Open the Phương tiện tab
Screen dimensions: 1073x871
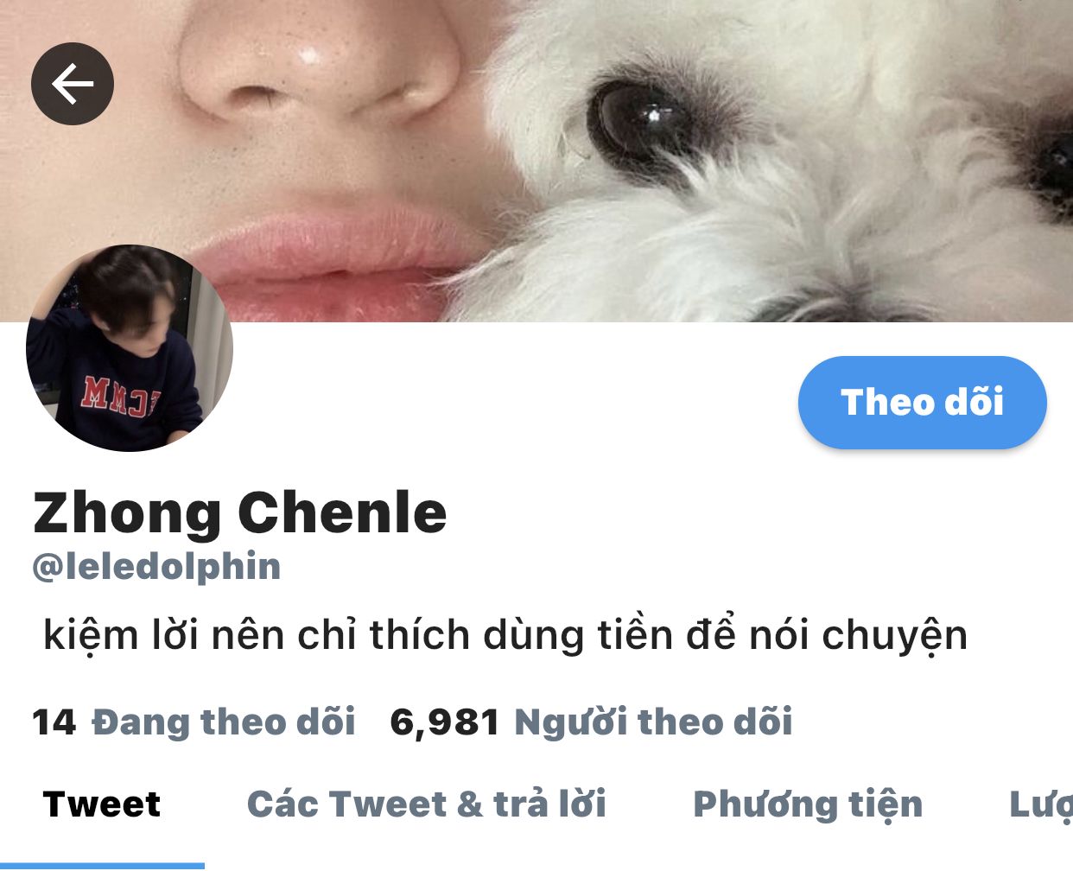click(808, 805)
